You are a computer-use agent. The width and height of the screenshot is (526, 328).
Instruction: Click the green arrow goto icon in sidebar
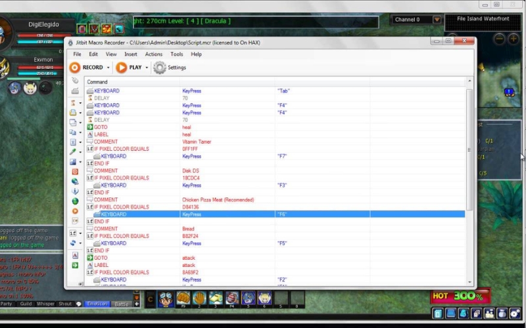75,266
